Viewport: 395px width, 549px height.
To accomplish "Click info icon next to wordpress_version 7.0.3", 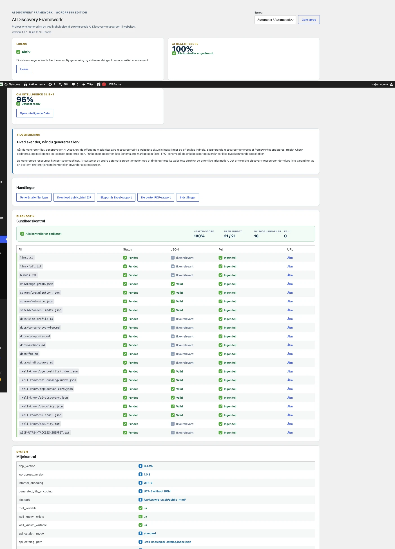I will tap(140, 474).
